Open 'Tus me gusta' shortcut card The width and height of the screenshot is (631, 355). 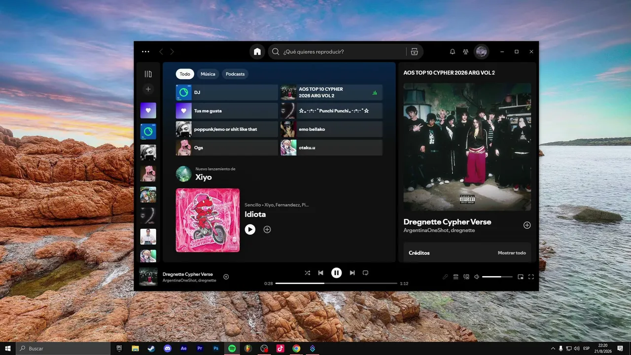tap(227, 111)
